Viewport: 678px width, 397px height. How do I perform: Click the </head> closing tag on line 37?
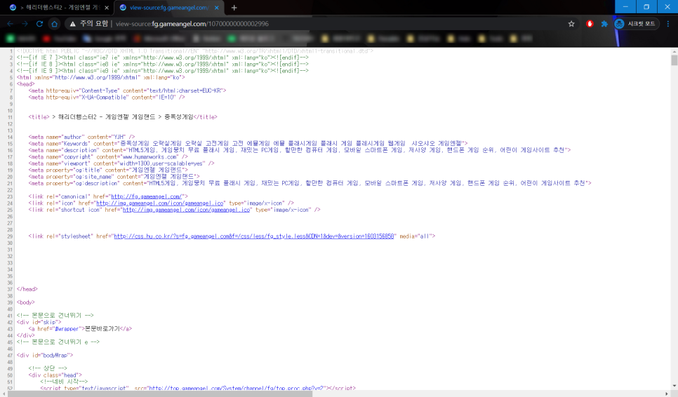click(27, 289)
